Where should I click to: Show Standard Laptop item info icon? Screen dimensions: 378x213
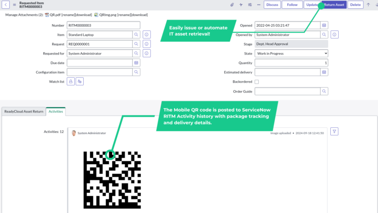(147, 34)
